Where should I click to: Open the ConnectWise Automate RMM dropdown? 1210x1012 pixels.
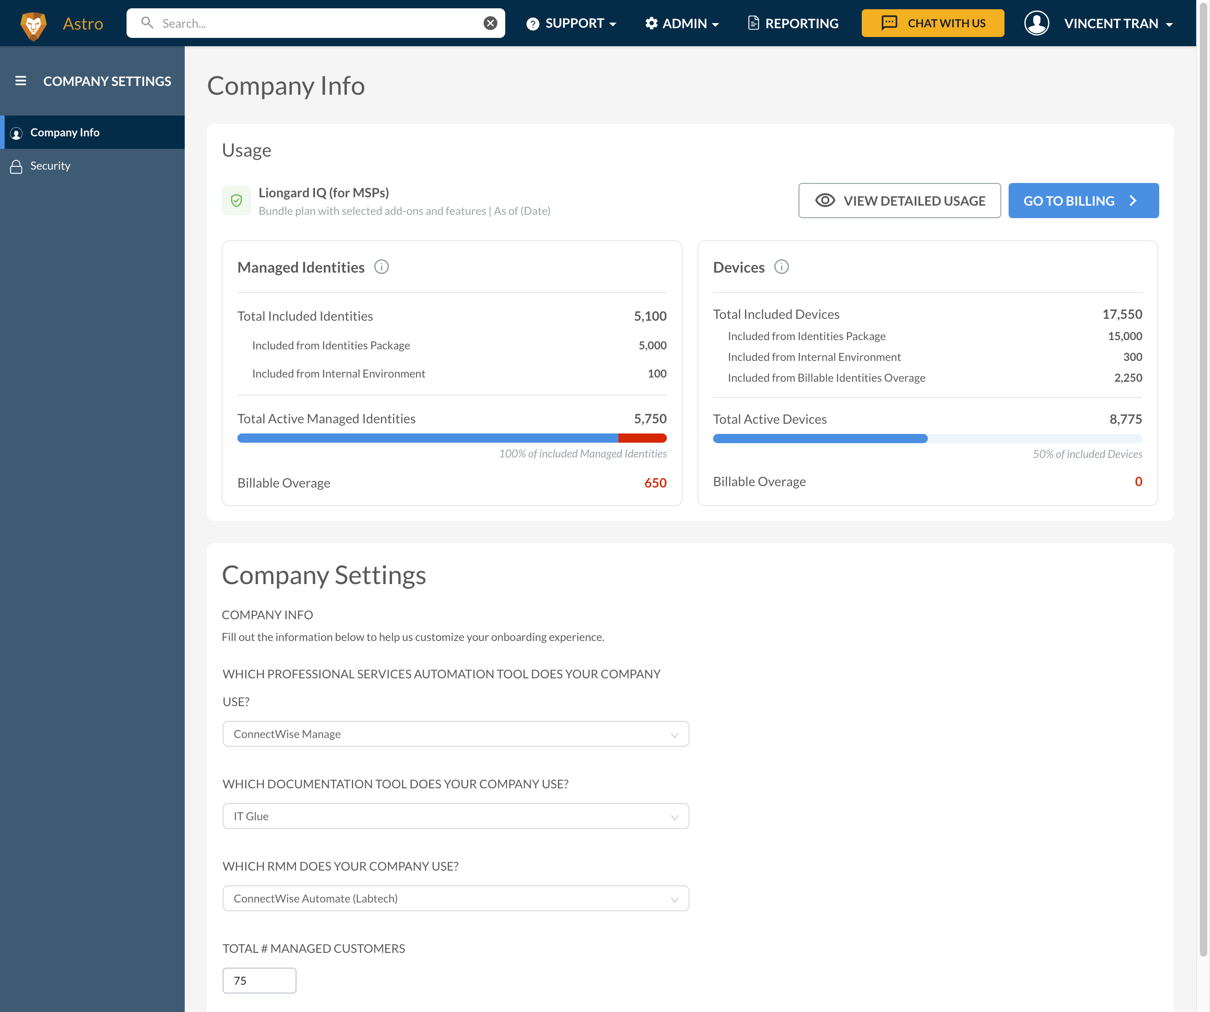click(x=456, y=898)
